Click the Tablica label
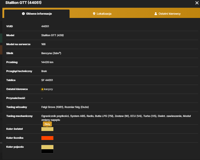 11,80
